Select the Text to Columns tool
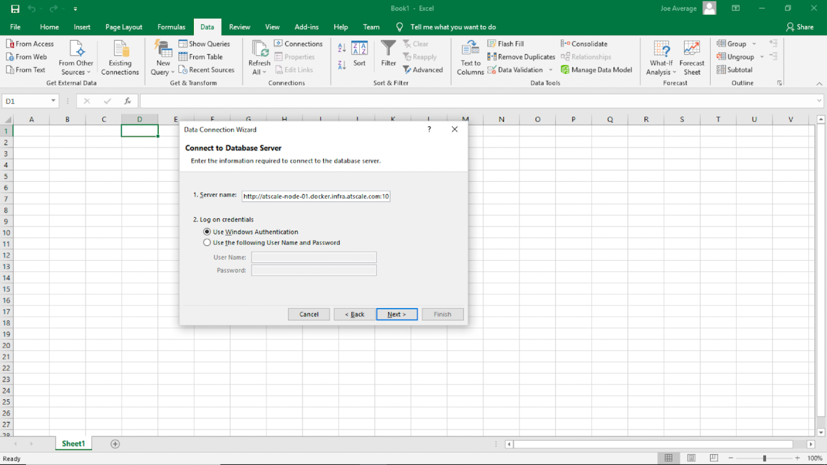This screenshot has width=827, height=465. pos(469,56)
